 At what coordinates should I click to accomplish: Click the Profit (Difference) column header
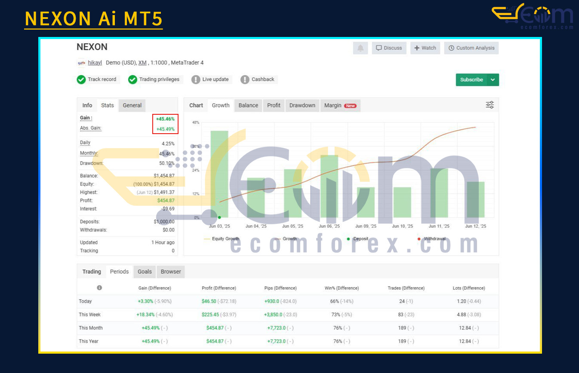coord(219,288)
